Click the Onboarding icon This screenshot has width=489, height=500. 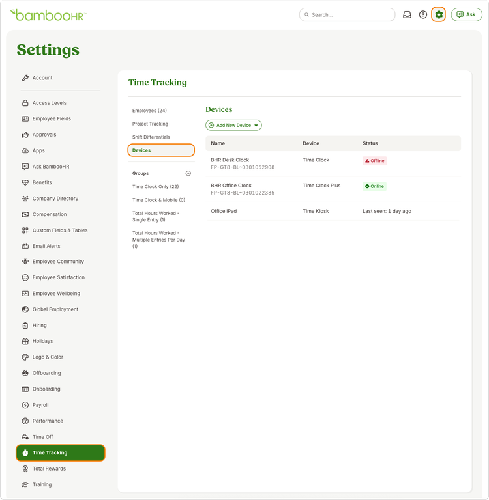coord(25,389)
